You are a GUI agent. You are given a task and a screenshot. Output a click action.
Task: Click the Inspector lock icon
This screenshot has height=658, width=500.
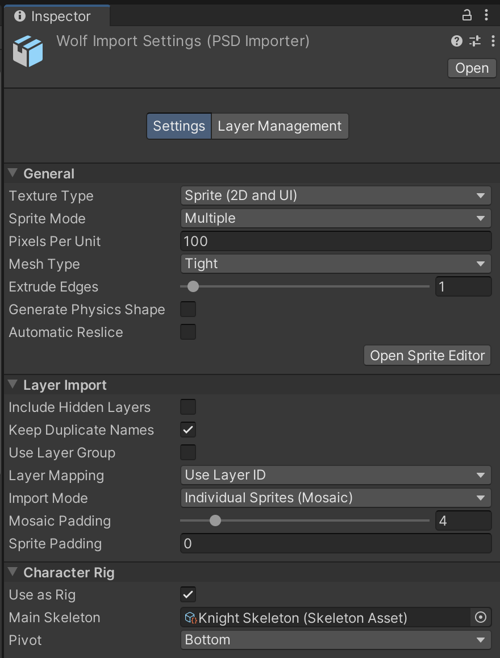[x=466, y=15]
